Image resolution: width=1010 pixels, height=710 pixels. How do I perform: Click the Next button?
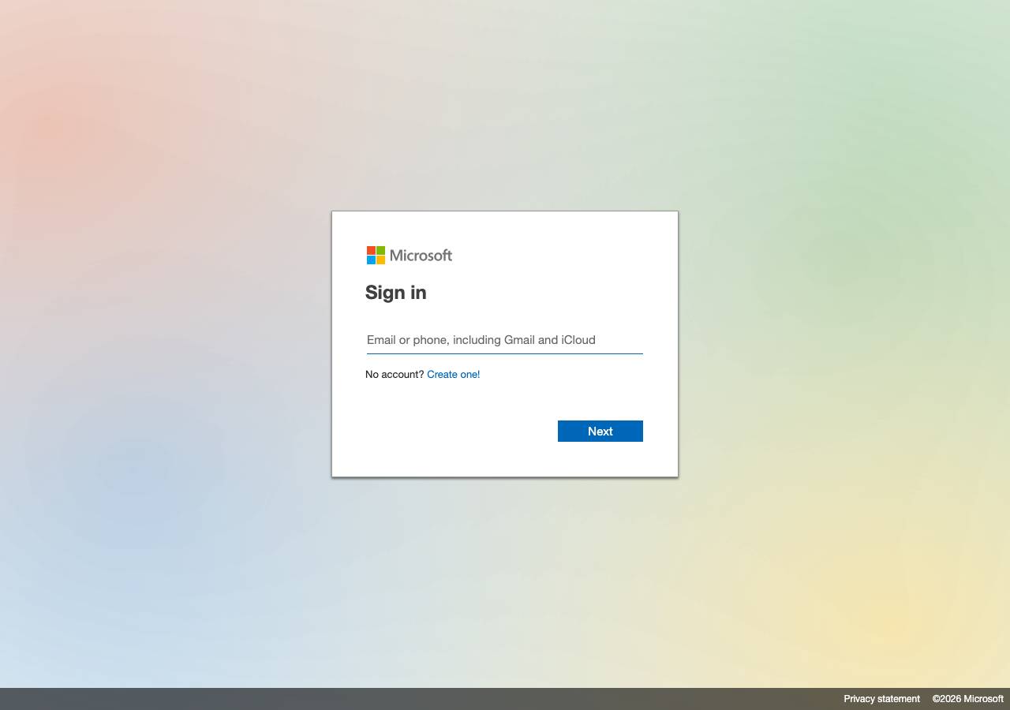(600, 431)
